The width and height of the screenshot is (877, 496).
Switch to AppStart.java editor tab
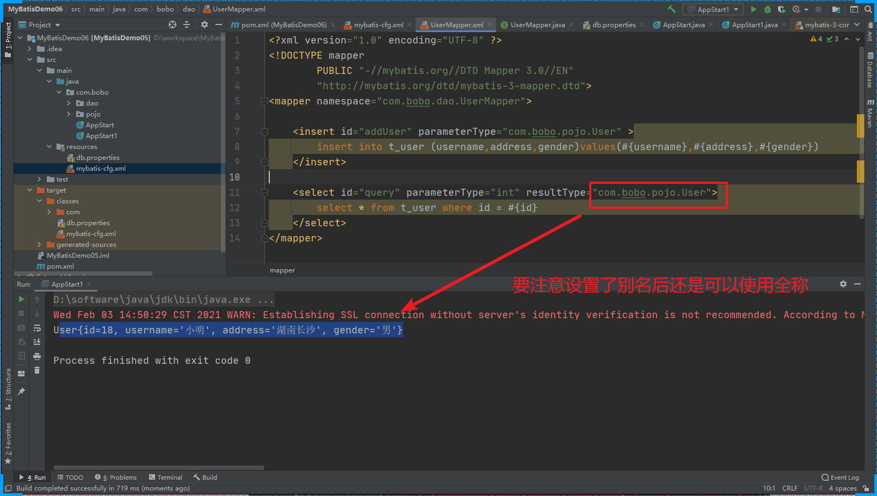tap(683, 24)
